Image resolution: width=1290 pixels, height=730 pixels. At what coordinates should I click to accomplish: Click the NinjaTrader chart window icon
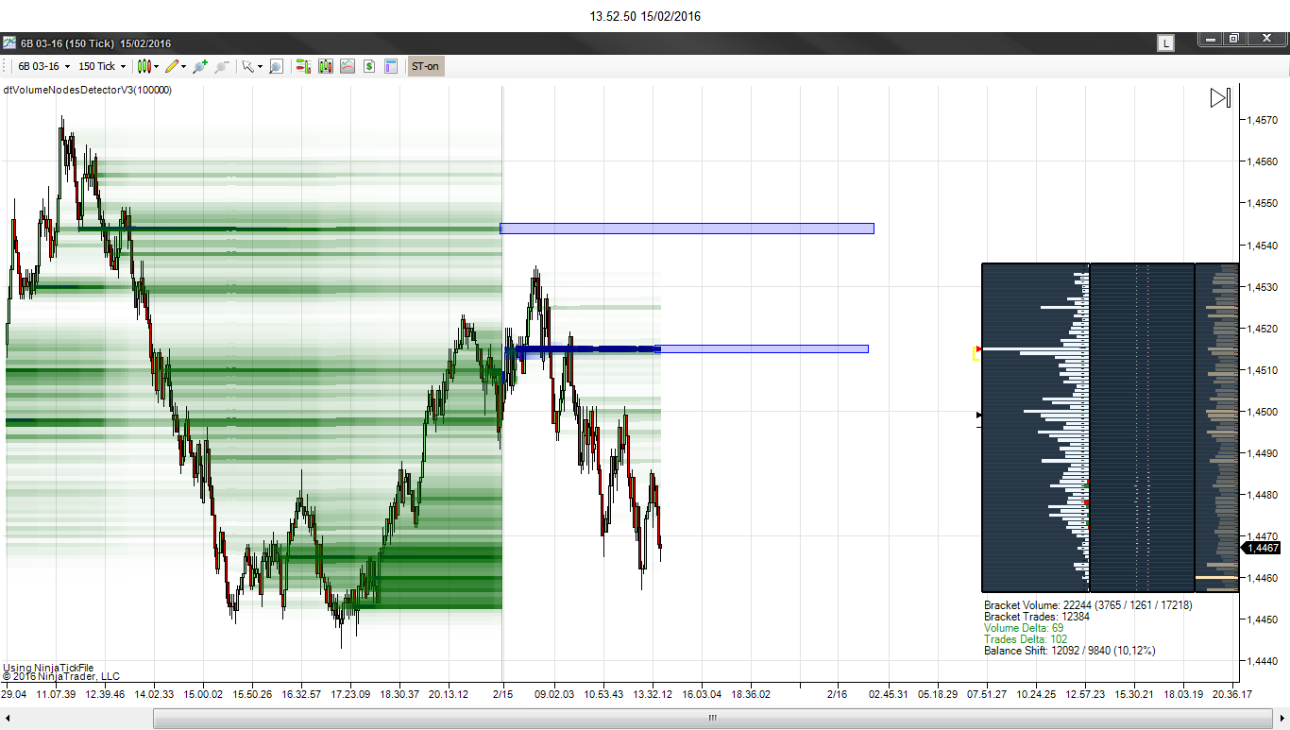point(9,42)
